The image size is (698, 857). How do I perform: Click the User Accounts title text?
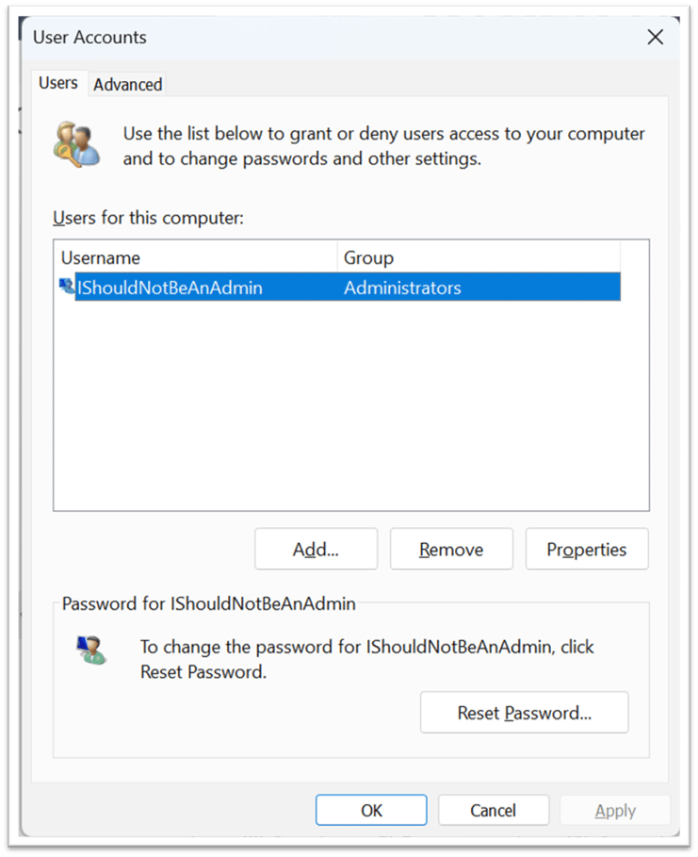tap(89, 37)
